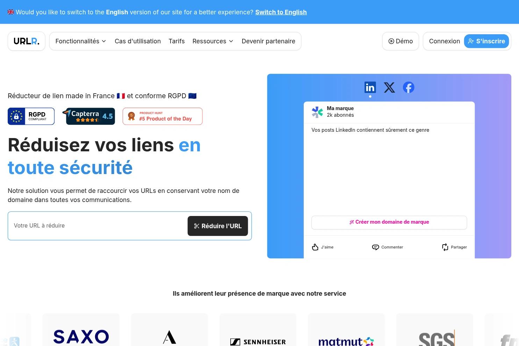Open Devenir partenaire menu item

(268, 41)
